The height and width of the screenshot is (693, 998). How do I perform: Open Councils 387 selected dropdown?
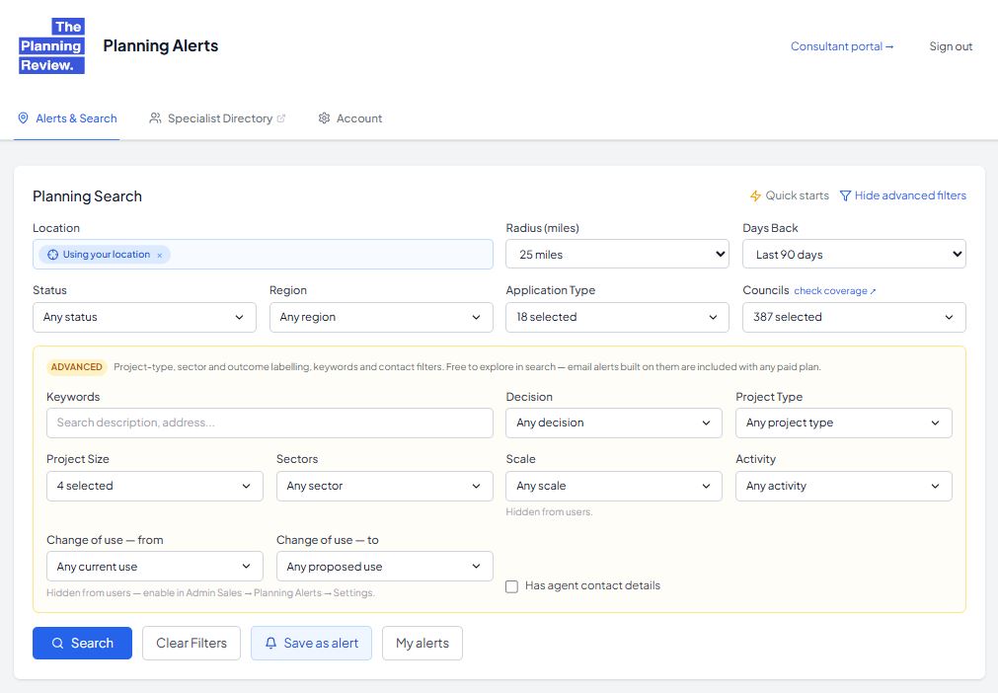(x=854, y=317)
